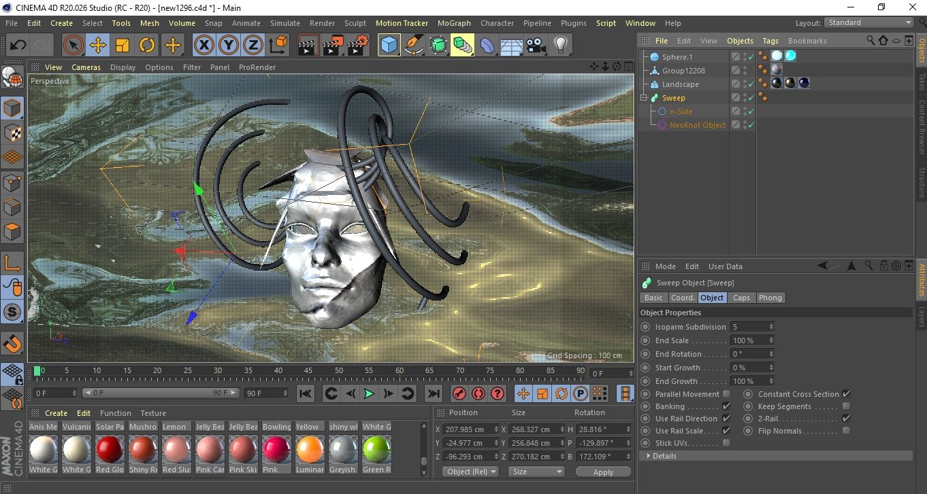The height and width of the screenshot is (494, 927).
Task: Toggle Autokeying button
Action: click(478, 393)
